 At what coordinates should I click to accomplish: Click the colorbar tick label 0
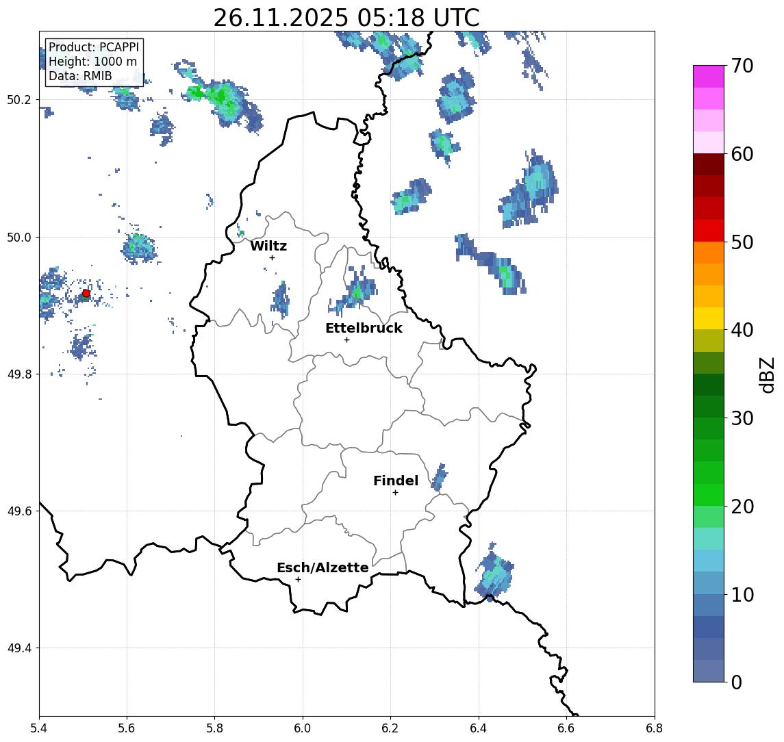click(737, 682)
